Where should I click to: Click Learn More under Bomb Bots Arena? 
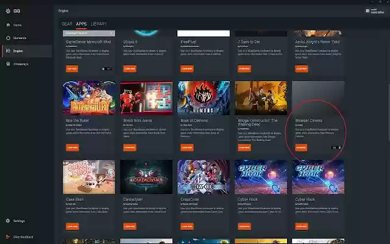[x=130, y=148]
